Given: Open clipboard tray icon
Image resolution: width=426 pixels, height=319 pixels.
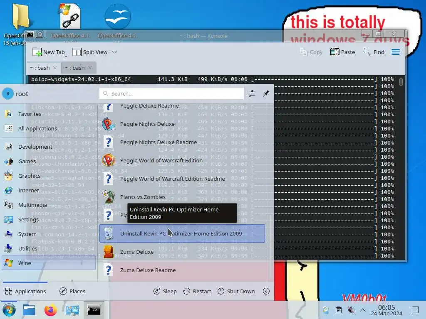Looking at the screenshot, I should coord(339,310).
